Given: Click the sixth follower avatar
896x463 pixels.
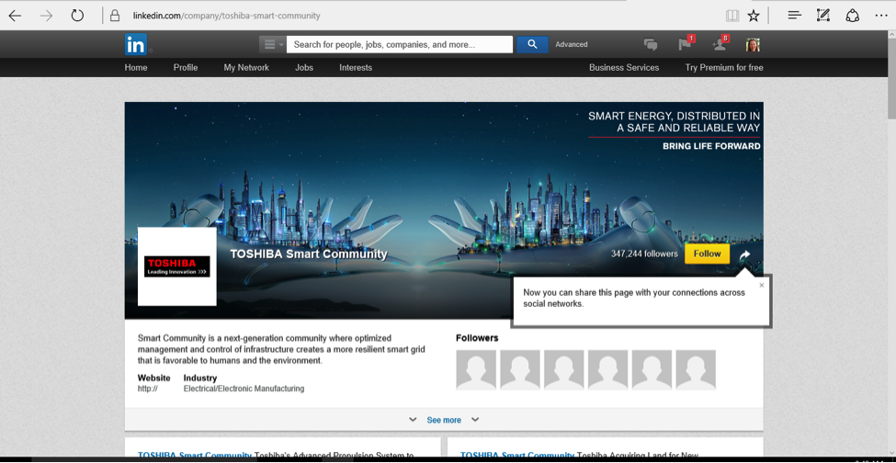Looking at the screenshot, I should coord(696,370).
